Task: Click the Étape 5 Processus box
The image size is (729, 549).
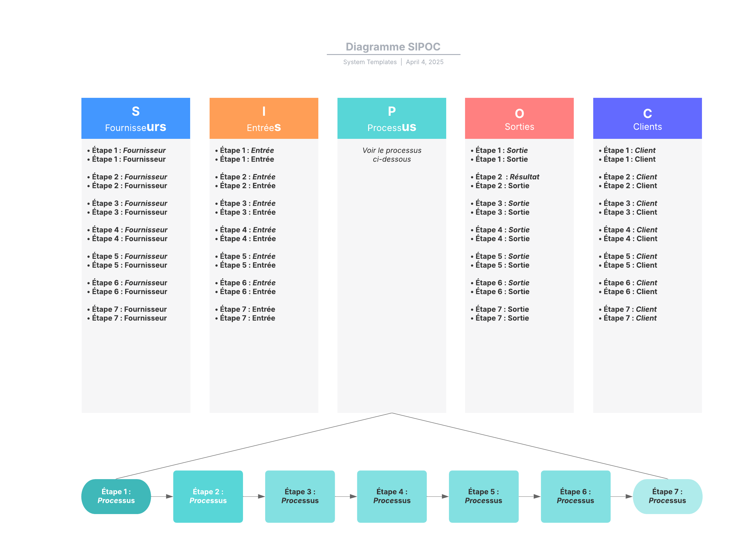Action: pyautogui.click(x=484, y=496)
